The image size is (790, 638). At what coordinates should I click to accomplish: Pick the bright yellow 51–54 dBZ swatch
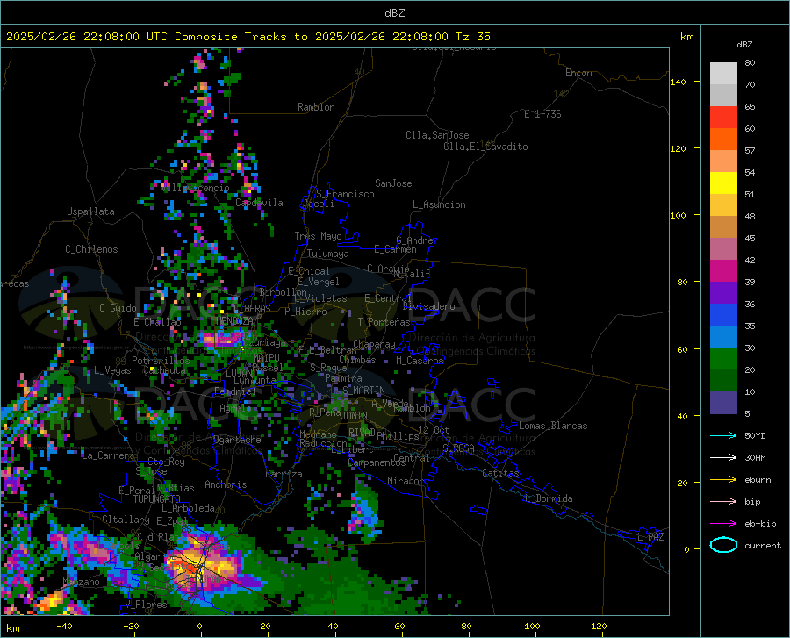(x=723, y=183)
